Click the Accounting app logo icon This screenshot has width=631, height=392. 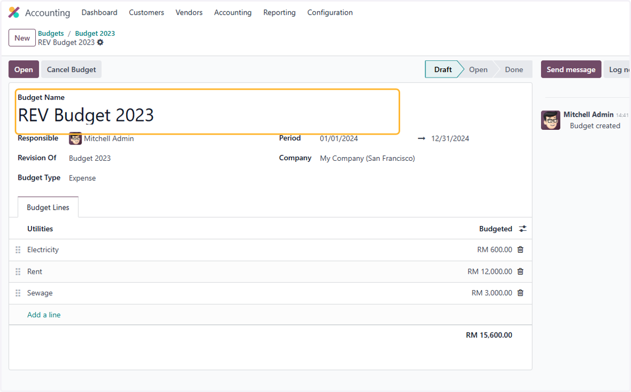[14, 13]
